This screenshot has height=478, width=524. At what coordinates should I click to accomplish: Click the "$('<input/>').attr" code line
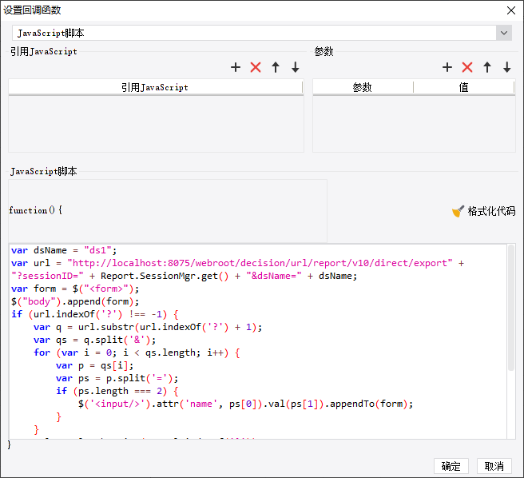(x=246, y=404)
